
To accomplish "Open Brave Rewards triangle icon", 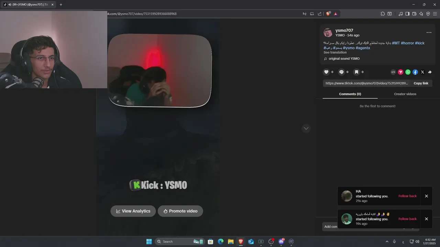I will point(335,14).
